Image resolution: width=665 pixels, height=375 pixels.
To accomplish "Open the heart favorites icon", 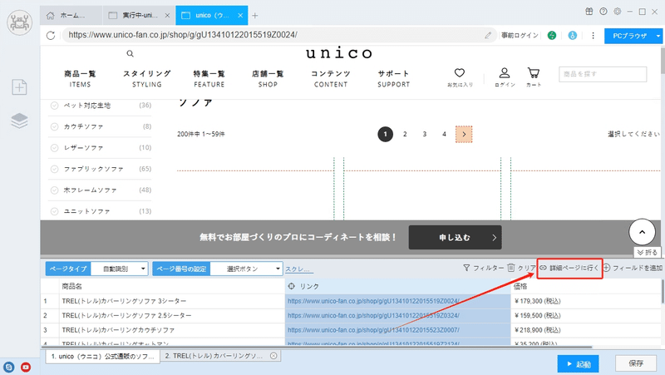I will [x=460, y=73].
